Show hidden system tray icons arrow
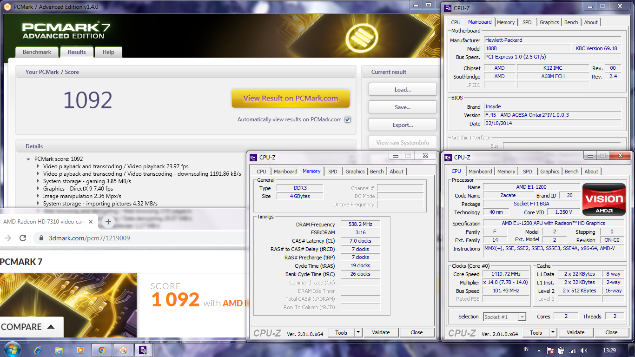Image resolution: width=635 pixels, height=357 pixels. pyautogui.click(x=540, y=350)
